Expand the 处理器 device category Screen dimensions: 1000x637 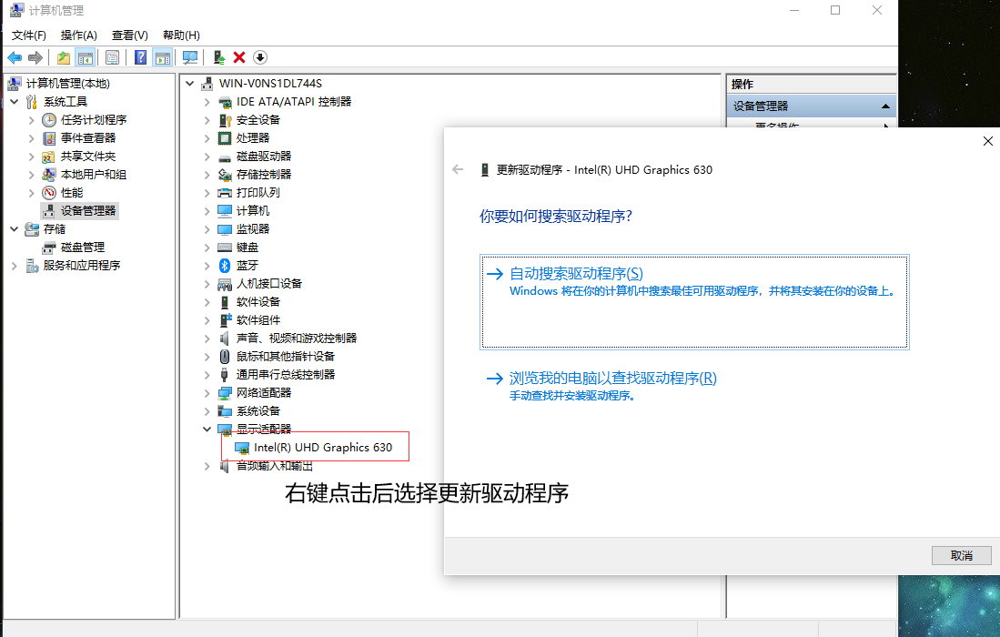(x=207, y=138)
